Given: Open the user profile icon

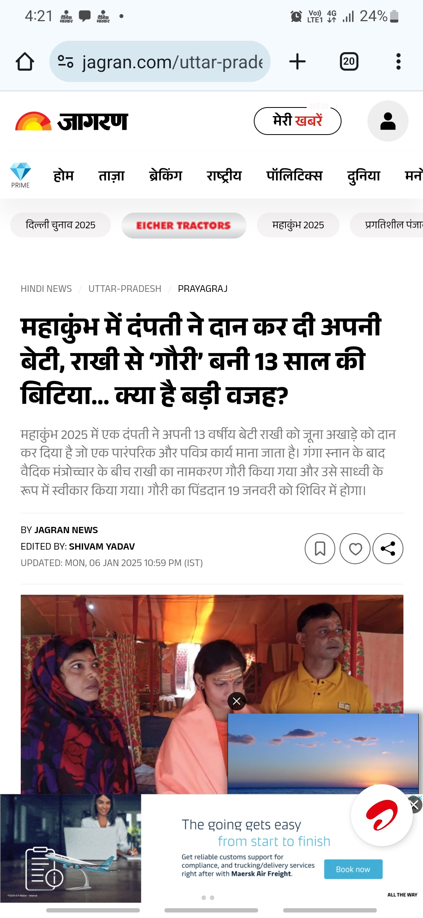Looking at the screenshot, I should (388, 121).
